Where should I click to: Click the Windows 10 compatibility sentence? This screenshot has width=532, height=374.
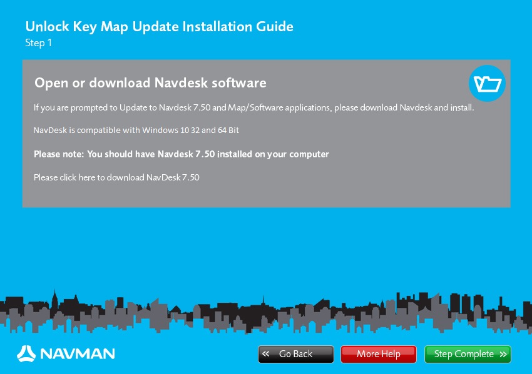[136, 130]
